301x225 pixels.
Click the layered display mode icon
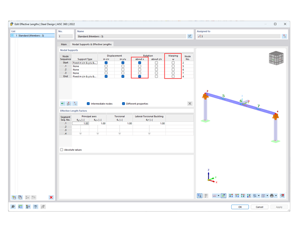click(x=255, y=195)
